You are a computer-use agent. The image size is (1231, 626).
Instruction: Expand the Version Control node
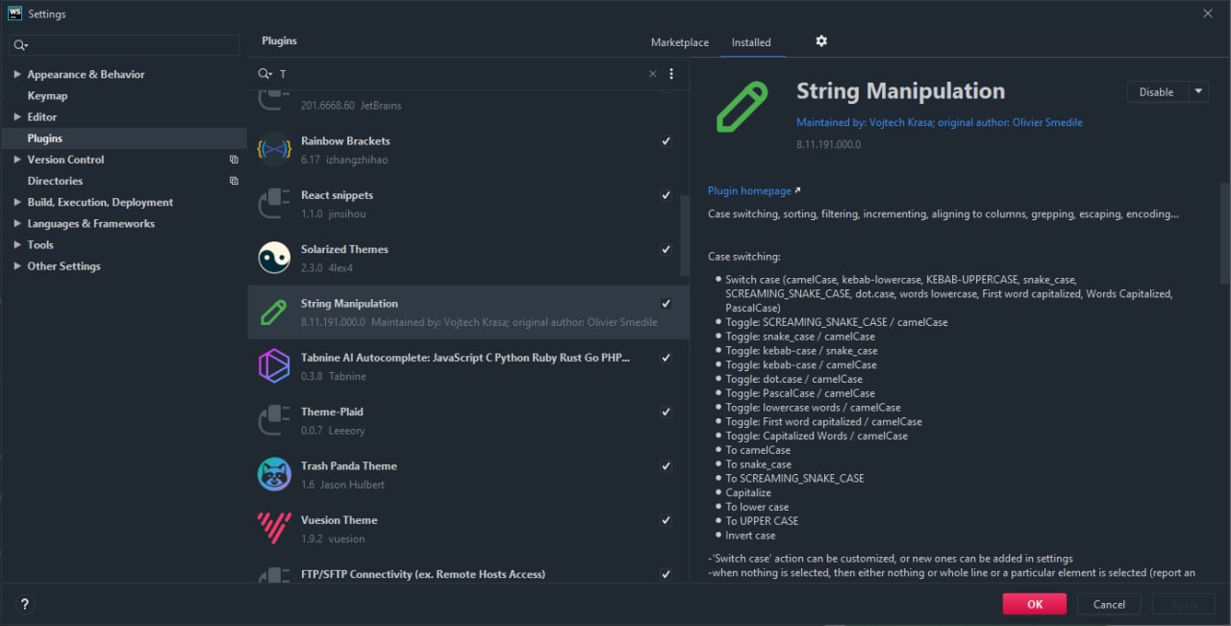17,160
